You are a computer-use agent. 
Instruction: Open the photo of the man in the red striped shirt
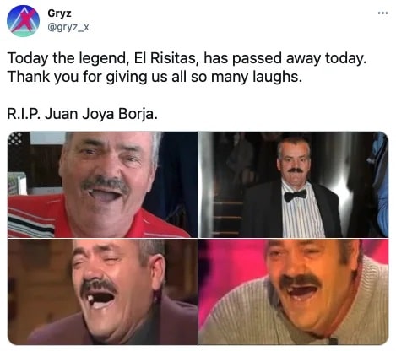[102, 185]
